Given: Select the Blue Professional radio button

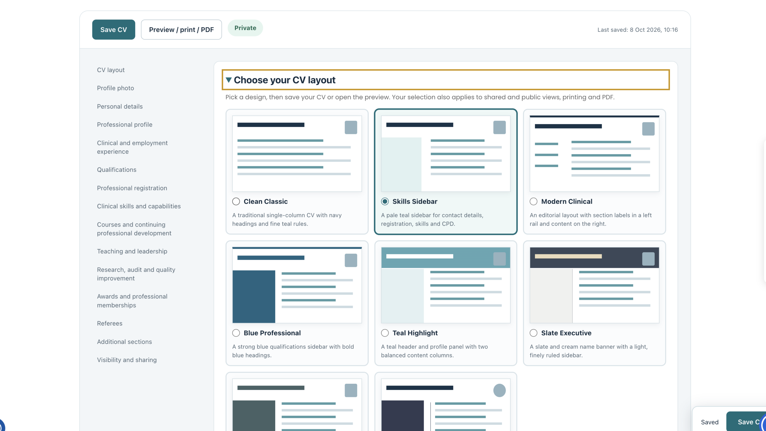Looking at the screenshot, I should [236, 333].
